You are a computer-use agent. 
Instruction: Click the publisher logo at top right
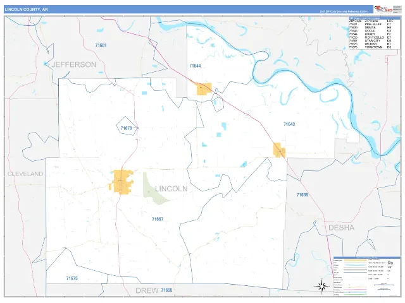[x=383, y=9]
